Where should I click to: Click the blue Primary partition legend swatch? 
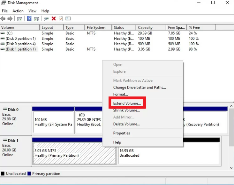point(29,174)
